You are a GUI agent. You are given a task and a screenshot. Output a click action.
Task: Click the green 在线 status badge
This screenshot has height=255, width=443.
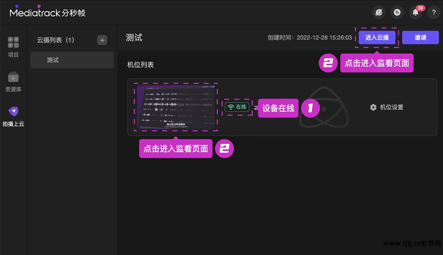[x=237, y=107]
